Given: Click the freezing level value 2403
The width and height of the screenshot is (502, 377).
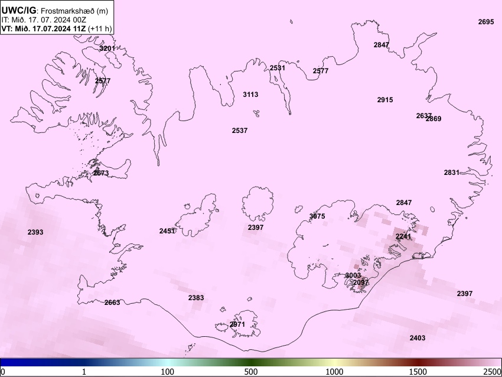Looking at the screenshot, I should (x=418, y=338).
